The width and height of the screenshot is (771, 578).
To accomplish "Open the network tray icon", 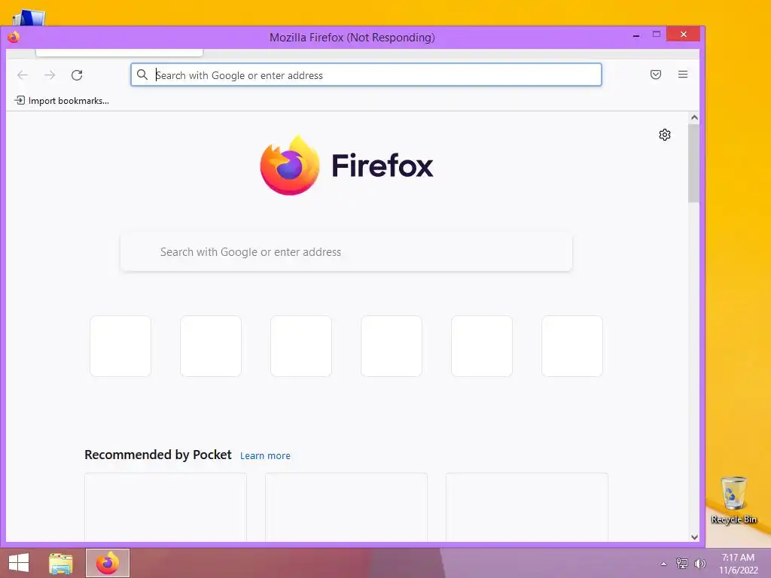I will [681, 563].
